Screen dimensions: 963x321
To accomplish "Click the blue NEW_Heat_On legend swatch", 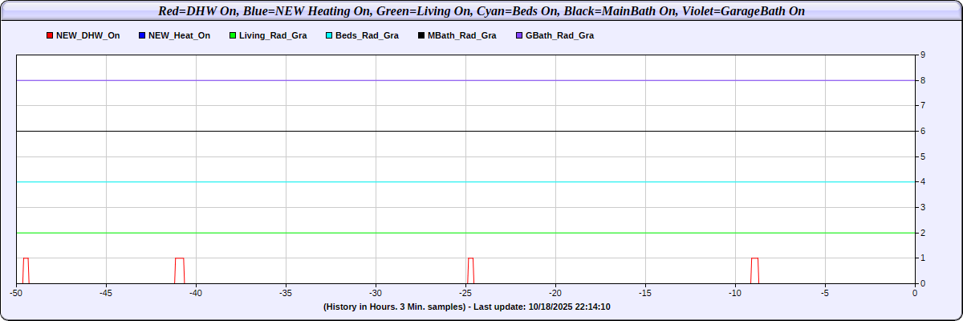I will 142,36.
